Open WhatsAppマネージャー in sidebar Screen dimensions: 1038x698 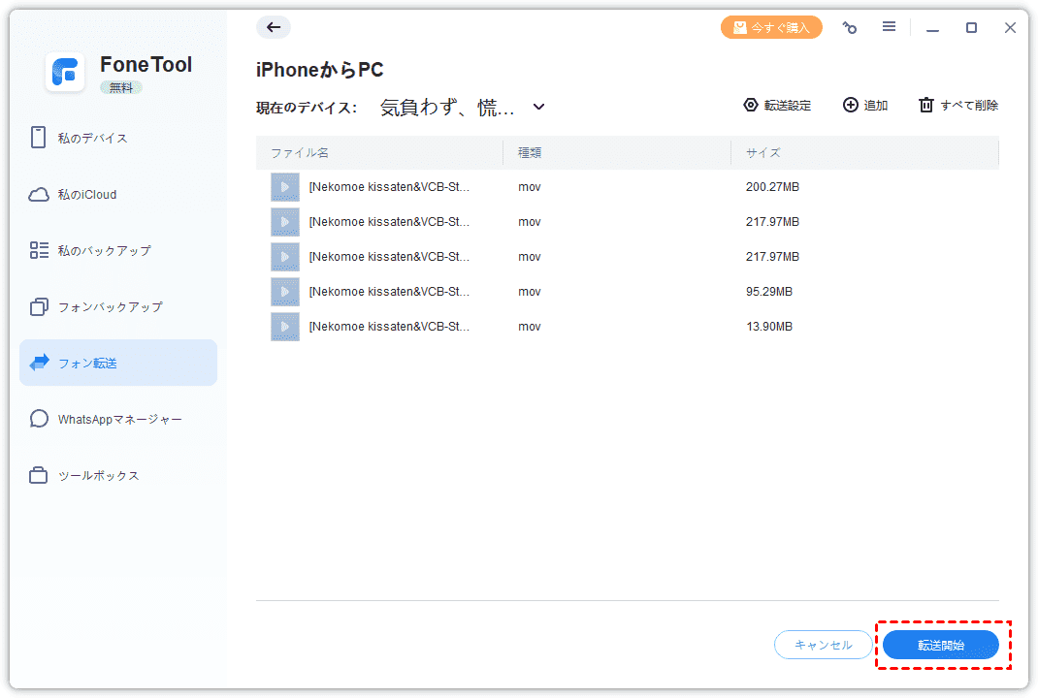click(x=119, y=419)
